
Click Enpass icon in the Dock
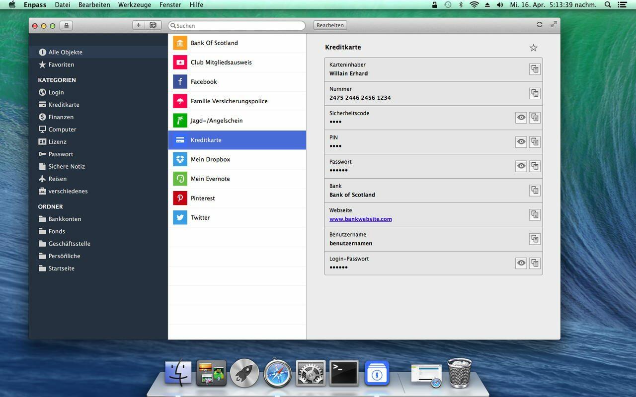[377, 373]
